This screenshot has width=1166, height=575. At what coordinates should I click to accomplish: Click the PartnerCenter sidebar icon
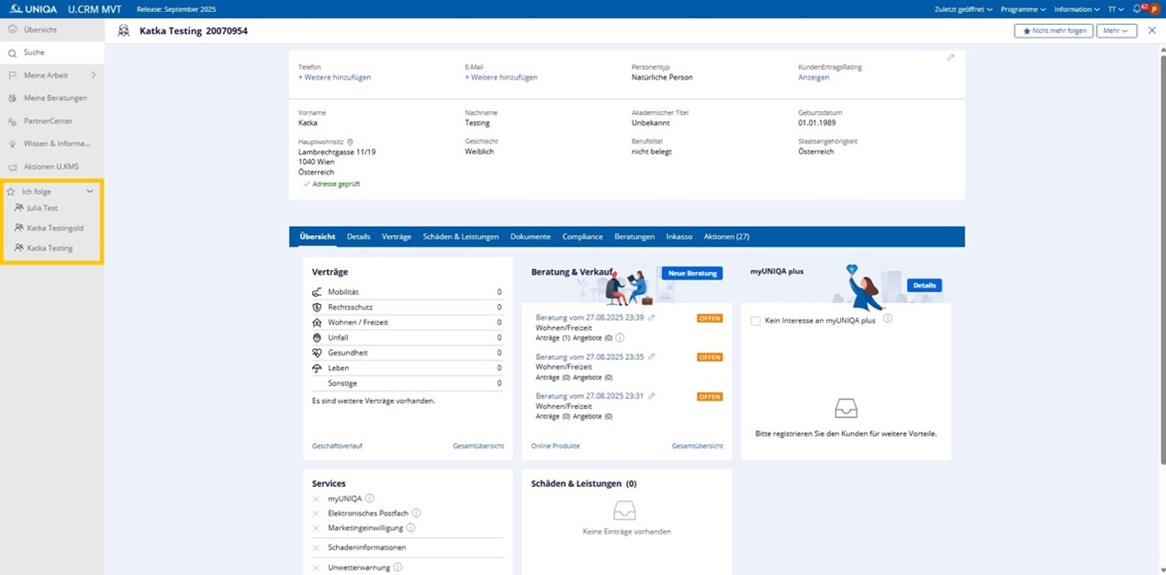(x=12, y=121)
